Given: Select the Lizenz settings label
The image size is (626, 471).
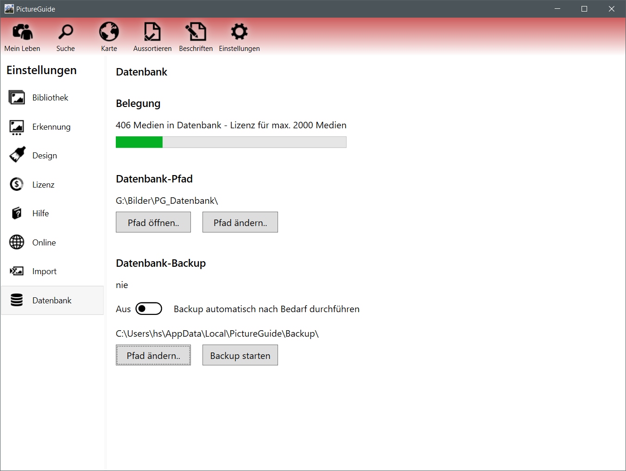Looking at the screenshot, I should point(44,185).
